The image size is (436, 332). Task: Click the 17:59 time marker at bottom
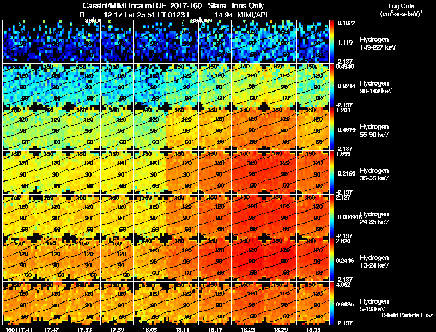[x=117, y=329]
